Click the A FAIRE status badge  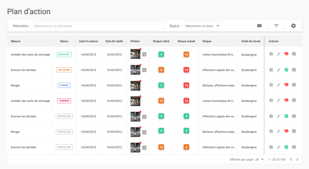pos(64,85)
